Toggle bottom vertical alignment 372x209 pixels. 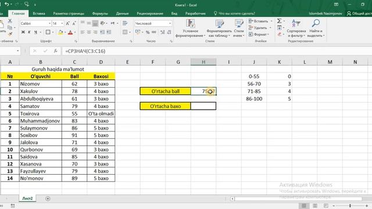[x=95, y=23]
